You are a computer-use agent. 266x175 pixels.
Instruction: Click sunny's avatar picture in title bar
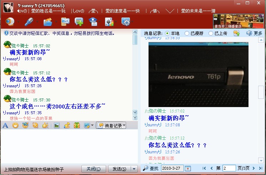(8, 7)
